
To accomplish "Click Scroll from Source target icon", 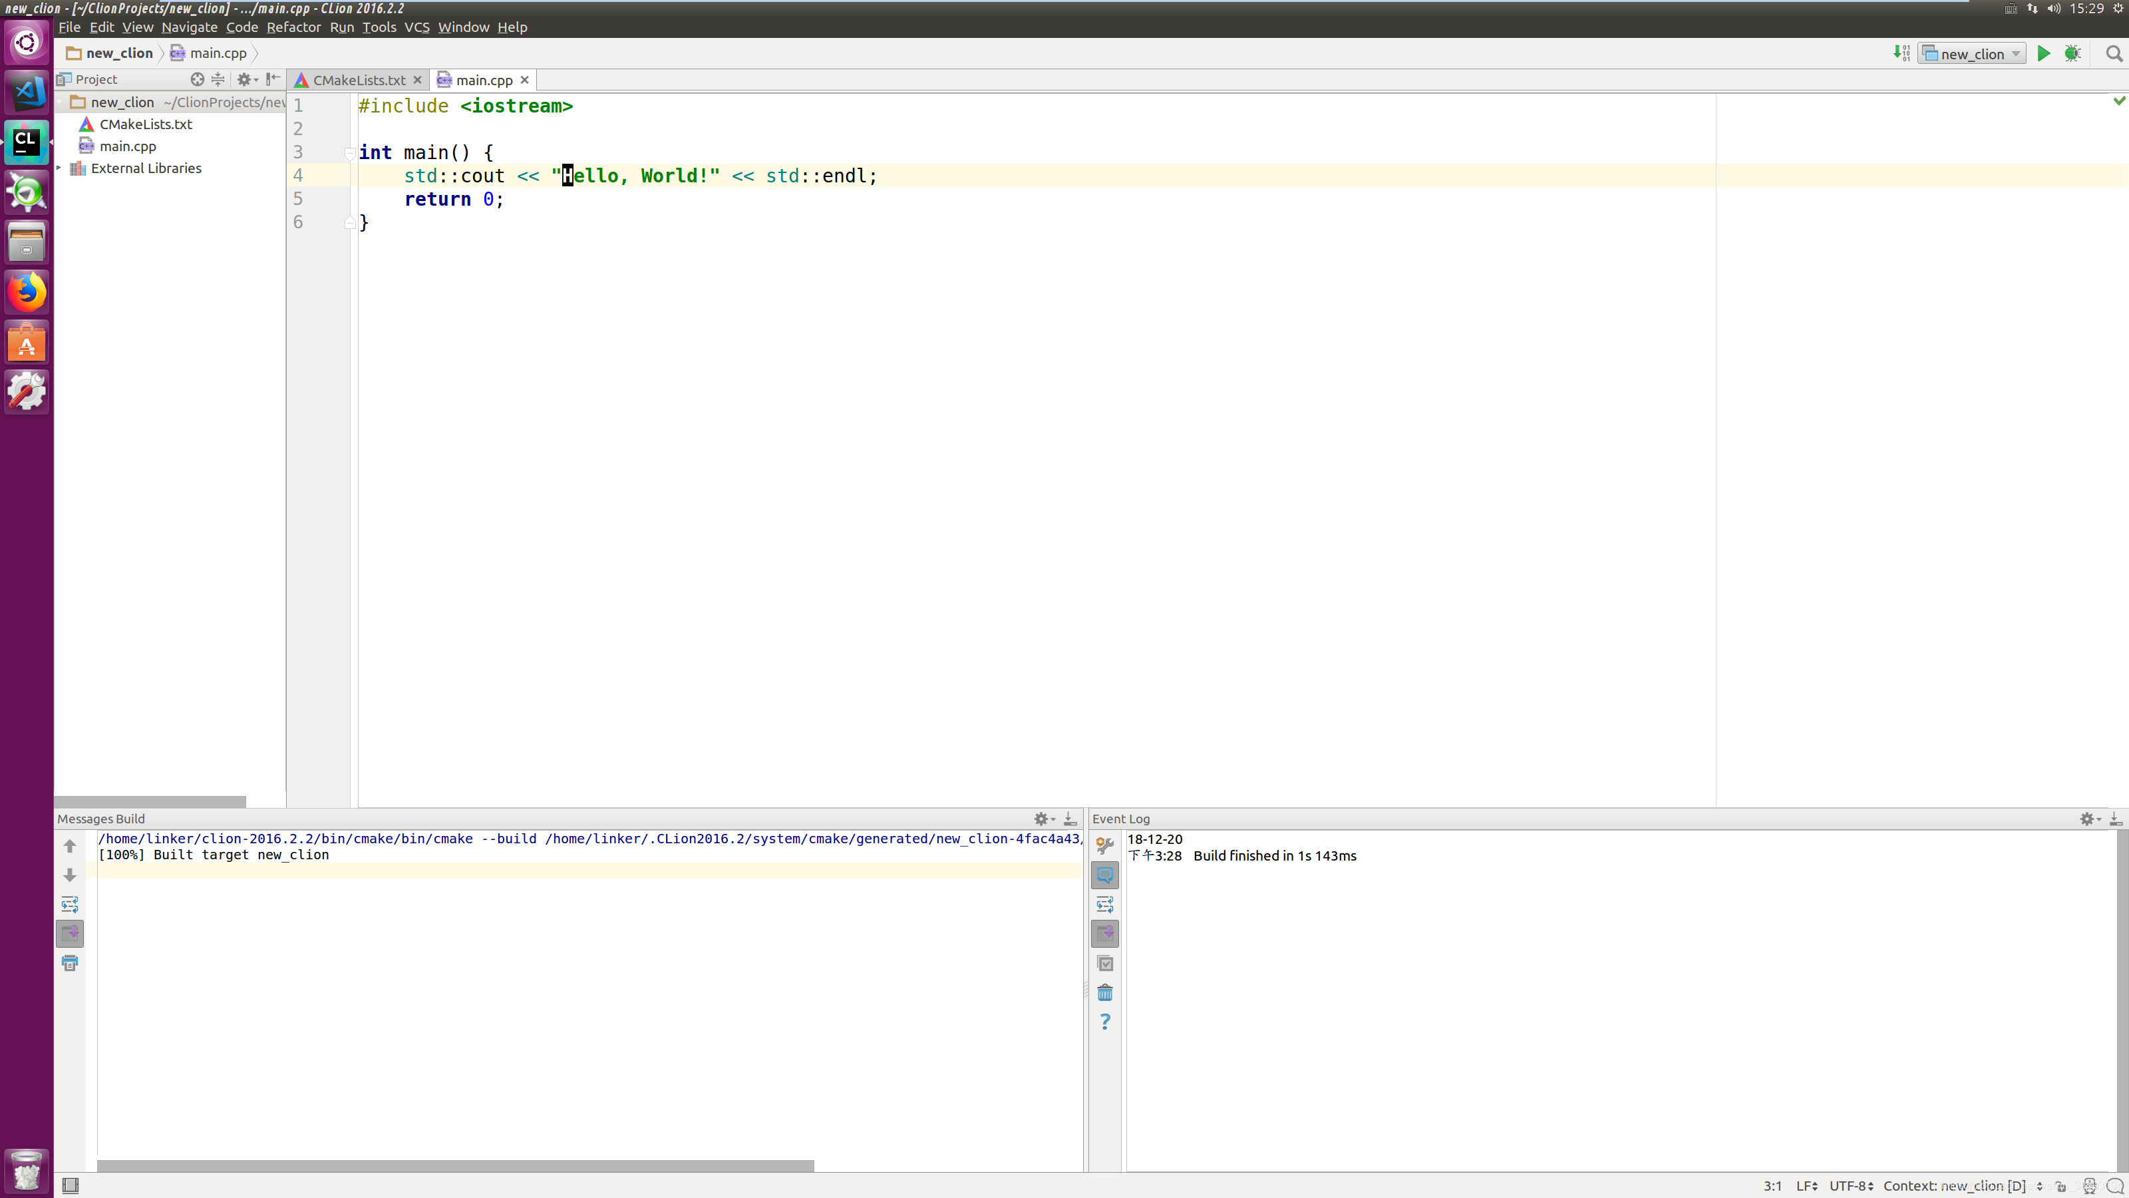I will [x=197, y=79].
